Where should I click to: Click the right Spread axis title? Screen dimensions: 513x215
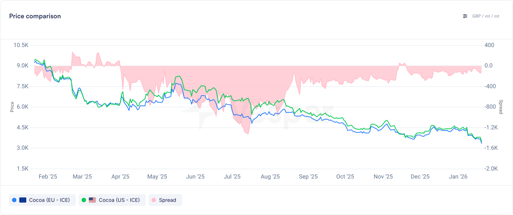tap(501, 107)
